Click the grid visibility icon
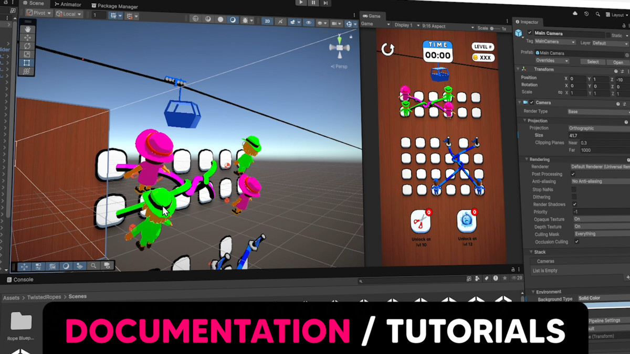 [113, 16]
